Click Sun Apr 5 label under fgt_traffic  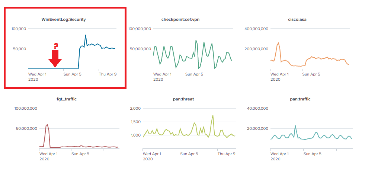pos(80,153)
